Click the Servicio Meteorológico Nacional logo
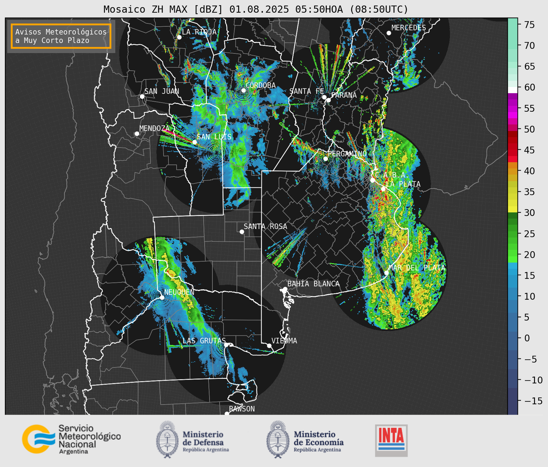The image size is (548, 467). click(x=71, y=439)
